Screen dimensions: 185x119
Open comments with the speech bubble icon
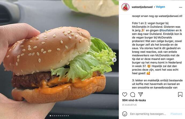coord(133,95)
